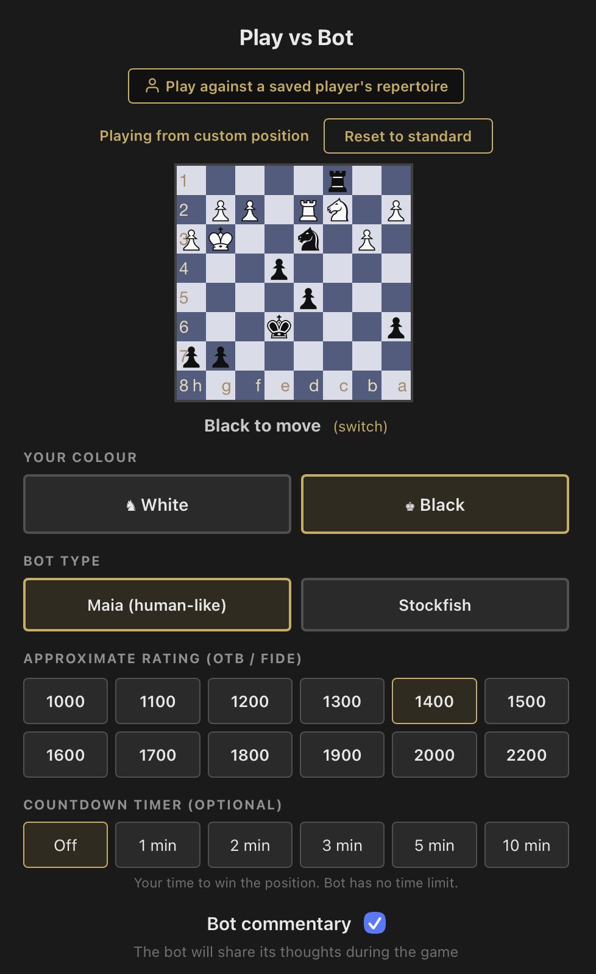The width and height of the screenshot is (596, 974).
Task: Select the 1000 rating option
Action: point(65,701)
